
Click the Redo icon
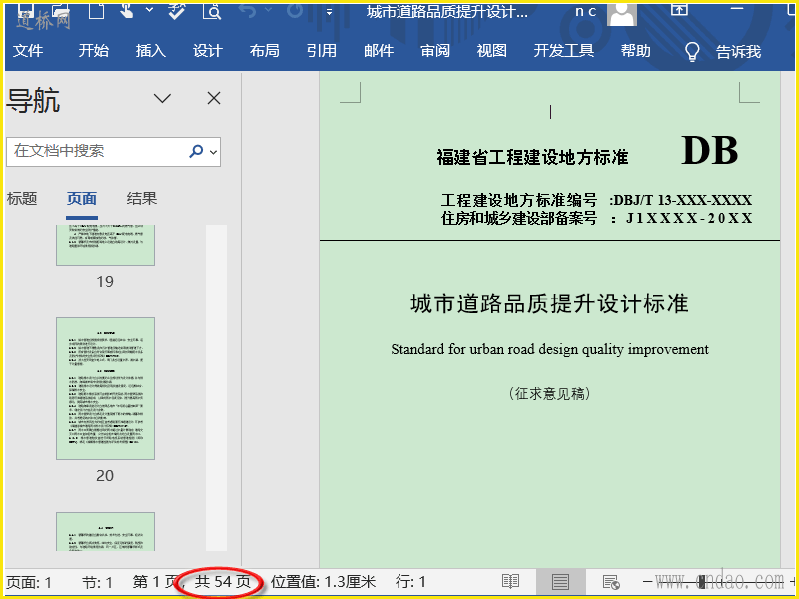click(x=294, y=10)
